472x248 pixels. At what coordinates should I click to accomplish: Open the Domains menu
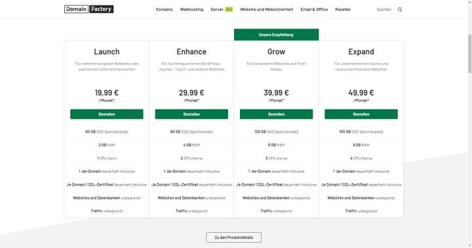pos(164,9)
